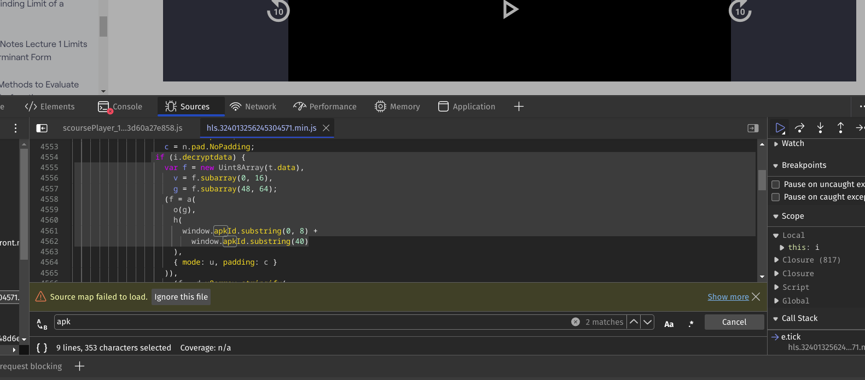The width and height of the screenshot is (865, 380).
Task: Switch to the Network tab
Action: [x=253, y=107]
